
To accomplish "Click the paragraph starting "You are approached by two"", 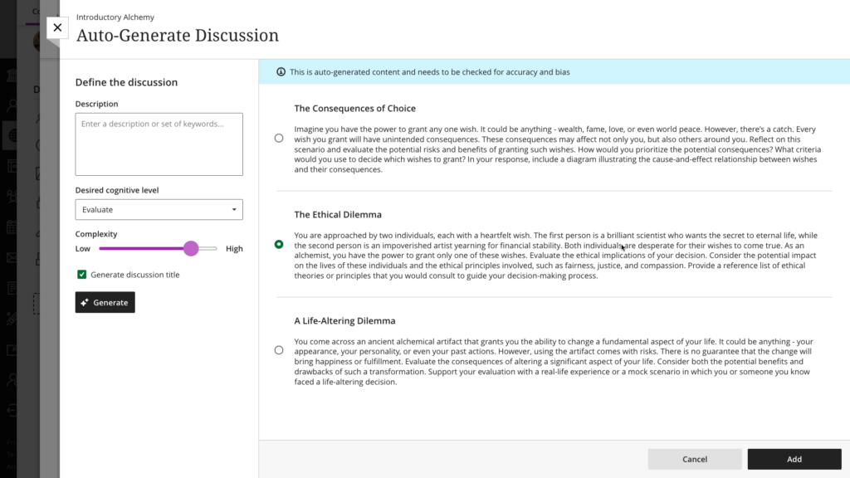I will coord(556,256).
